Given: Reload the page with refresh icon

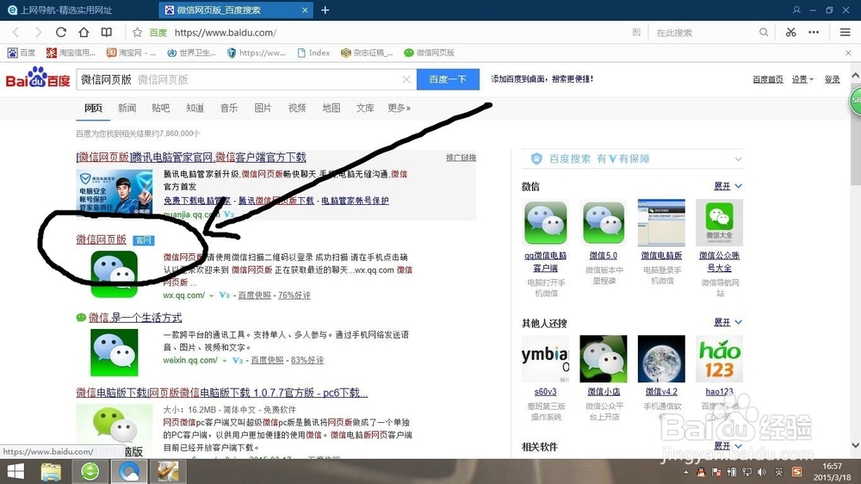Looking at the screenshot, I should click(x=61, y=33).
